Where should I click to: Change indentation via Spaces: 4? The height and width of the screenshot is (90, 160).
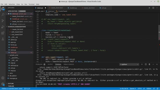133,88
